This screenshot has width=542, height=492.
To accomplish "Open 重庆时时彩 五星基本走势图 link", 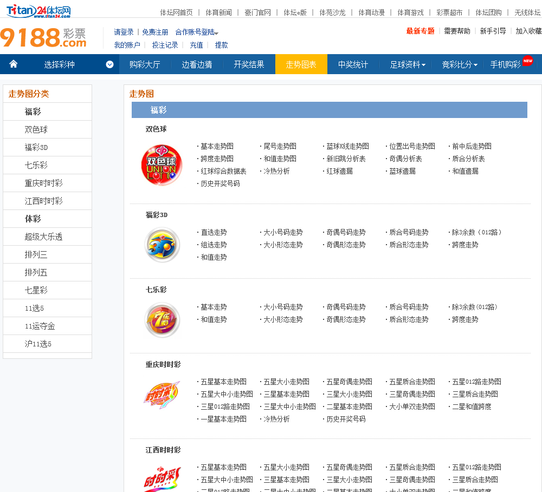I will coord(223,382).
